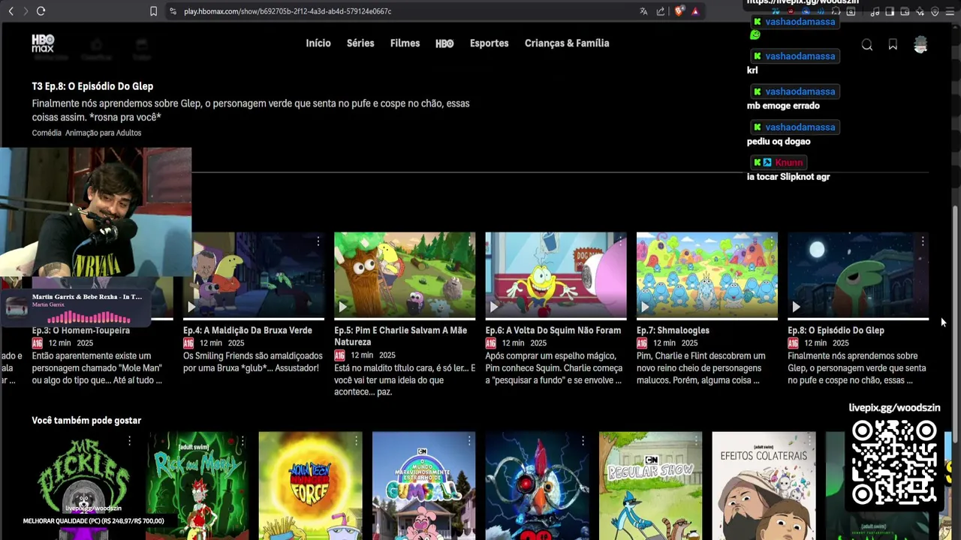Open the Brave playlist music note icon

[875, 11]
